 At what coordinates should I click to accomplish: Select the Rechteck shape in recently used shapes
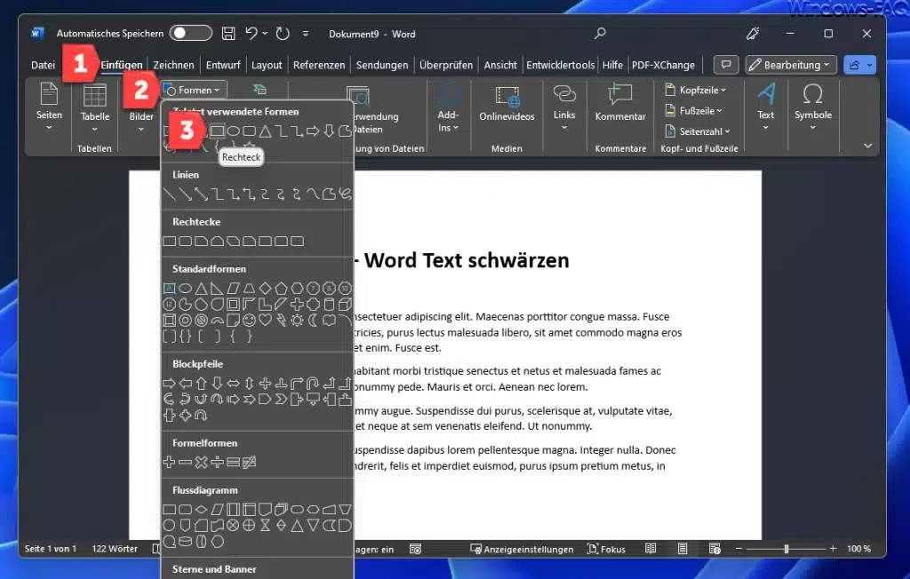(x=217, y=131)
